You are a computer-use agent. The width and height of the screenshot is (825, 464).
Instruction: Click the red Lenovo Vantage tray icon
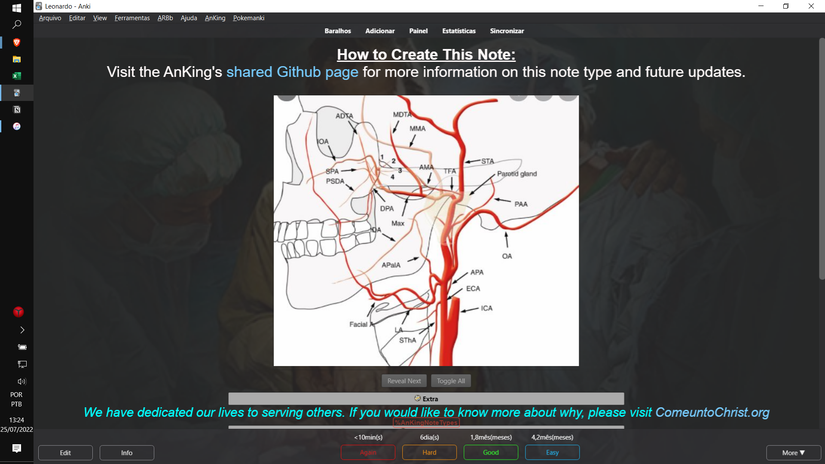pos(18,312)
